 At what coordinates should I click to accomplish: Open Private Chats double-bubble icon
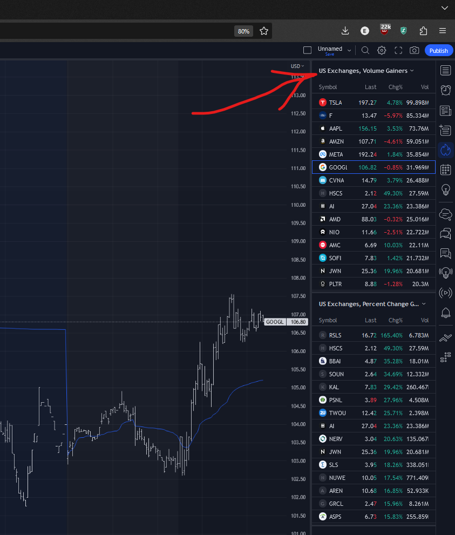coord(445,234)
